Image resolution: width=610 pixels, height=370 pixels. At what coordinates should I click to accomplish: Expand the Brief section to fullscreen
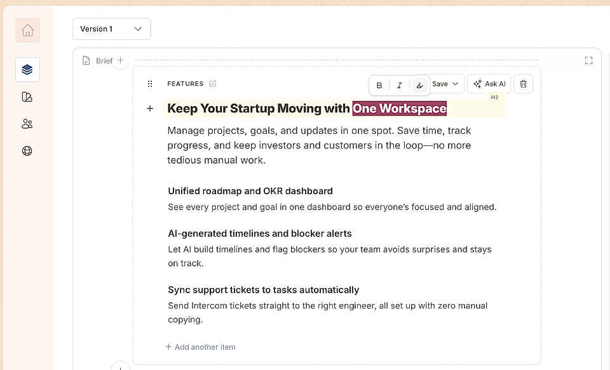pos(588,60)
